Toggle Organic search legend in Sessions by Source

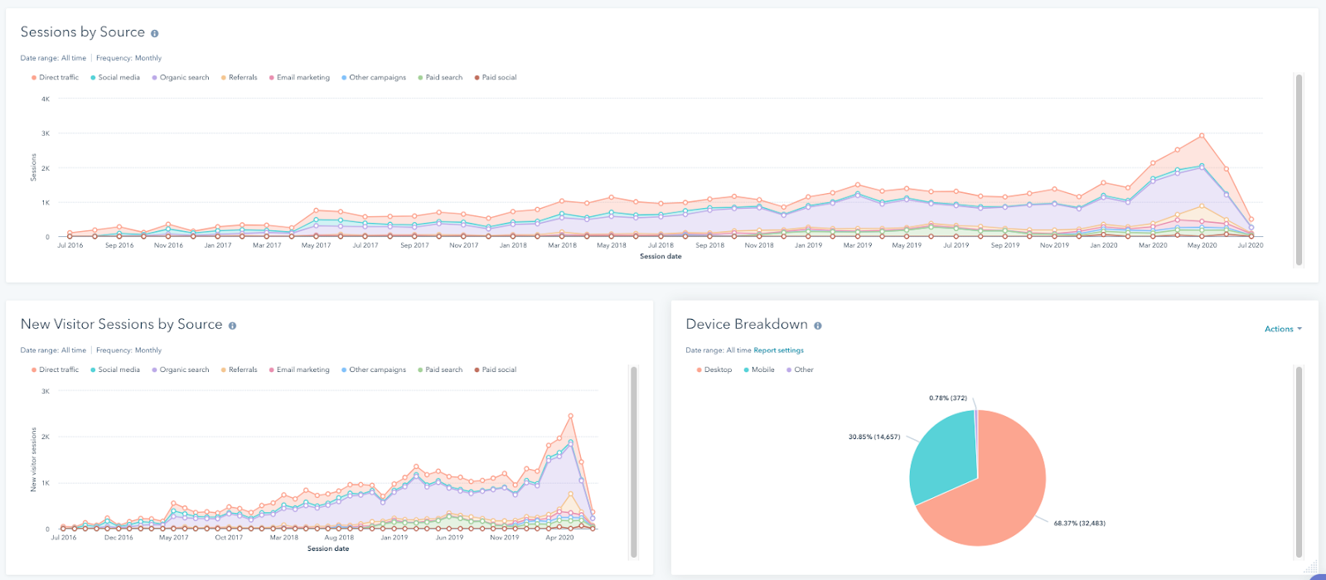181,78
